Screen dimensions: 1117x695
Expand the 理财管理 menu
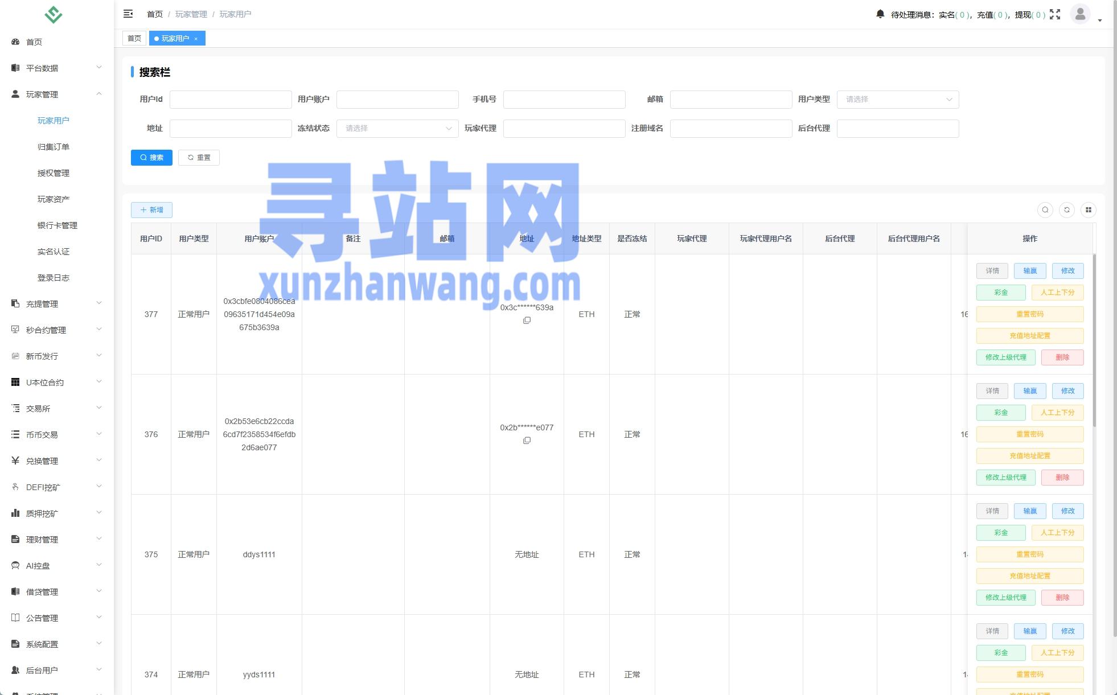click(57, 540)
